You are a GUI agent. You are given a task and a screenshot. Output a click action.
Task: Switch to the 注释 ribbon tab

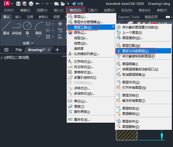pyautogui.click(x=30, y=17)
